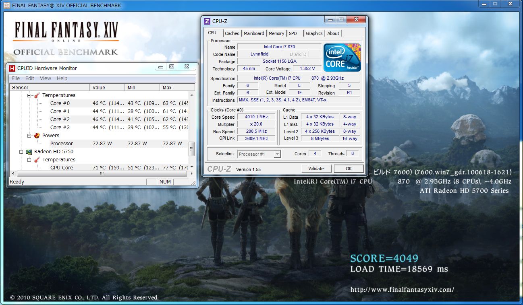Collapse the Radeon HD 5750 node
Viewport: 523px width, 305px height.
(21, 152)
